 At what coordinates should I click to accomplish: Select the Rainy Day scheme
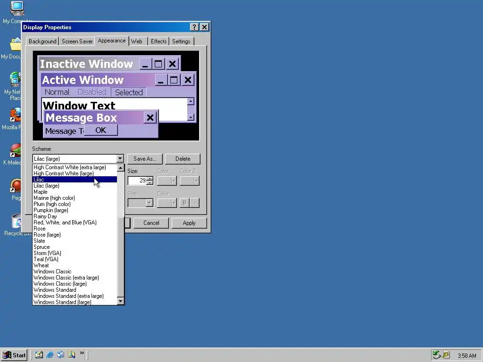75,216
